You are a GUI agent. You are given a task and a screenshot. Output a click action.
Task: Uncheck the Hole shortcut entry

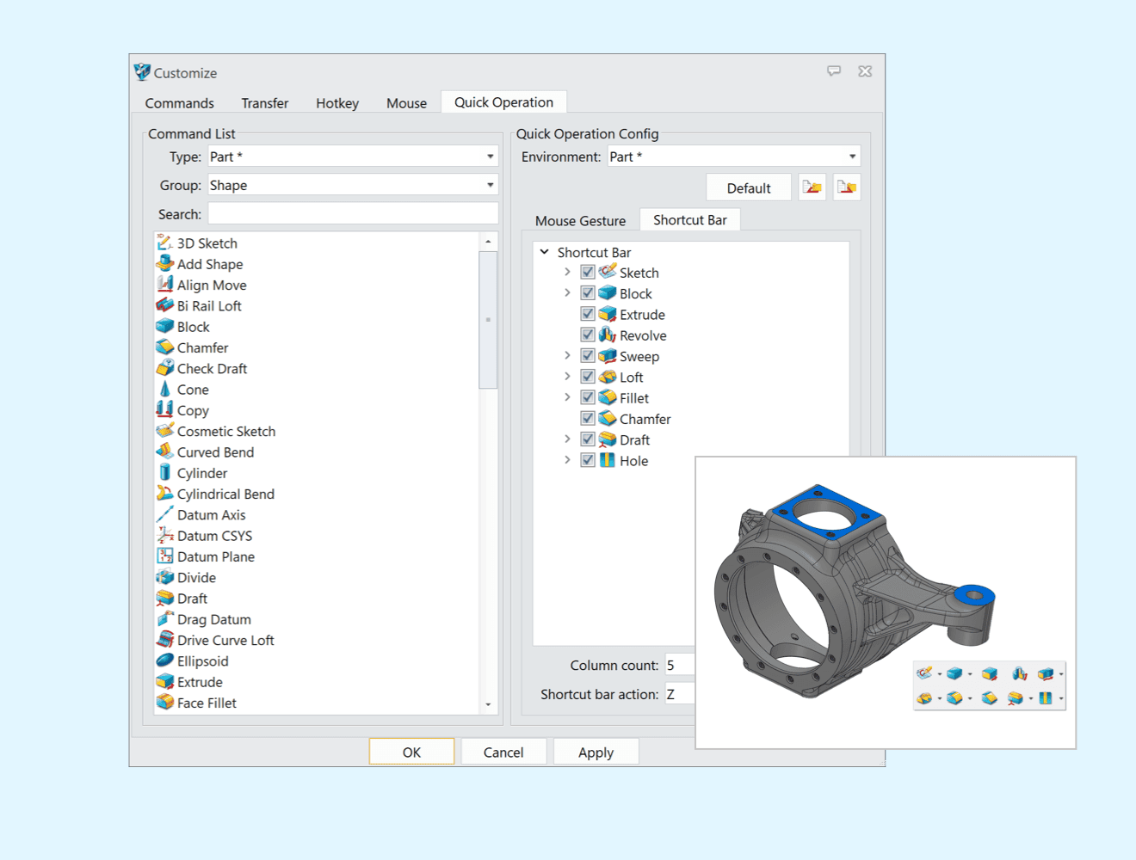[x=587, y=460]
